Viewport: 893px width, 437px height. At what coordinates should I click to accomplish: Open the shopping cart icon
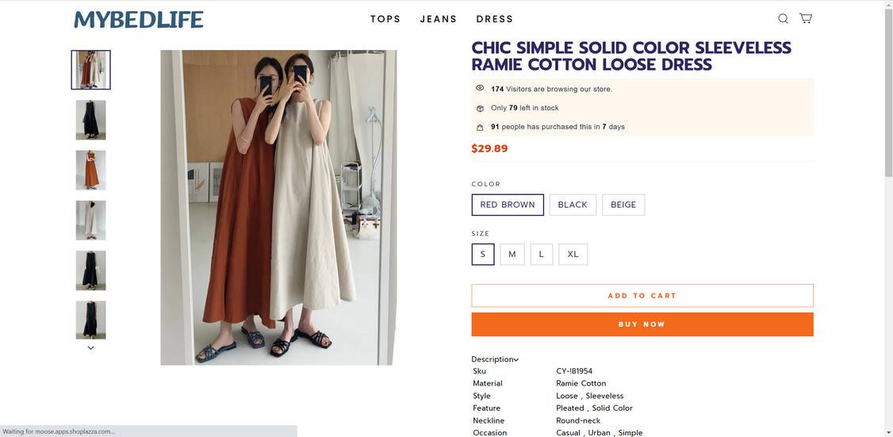coord(805,18)
